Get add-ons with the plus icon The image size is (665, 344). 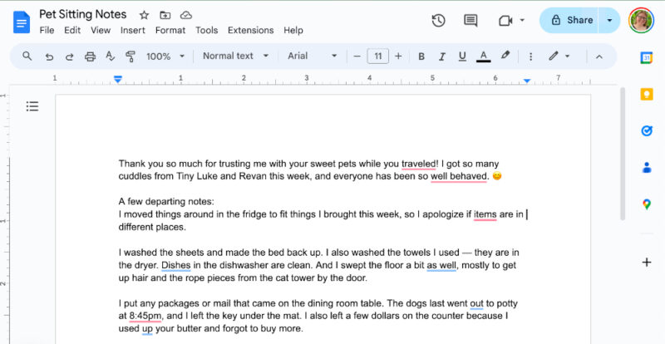point(647,262)
